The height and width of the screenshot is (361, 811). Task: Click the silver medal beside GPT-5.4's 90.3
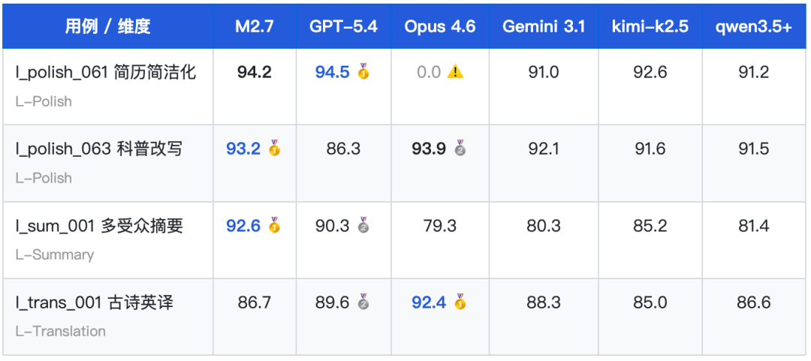(x=363, y=225)
